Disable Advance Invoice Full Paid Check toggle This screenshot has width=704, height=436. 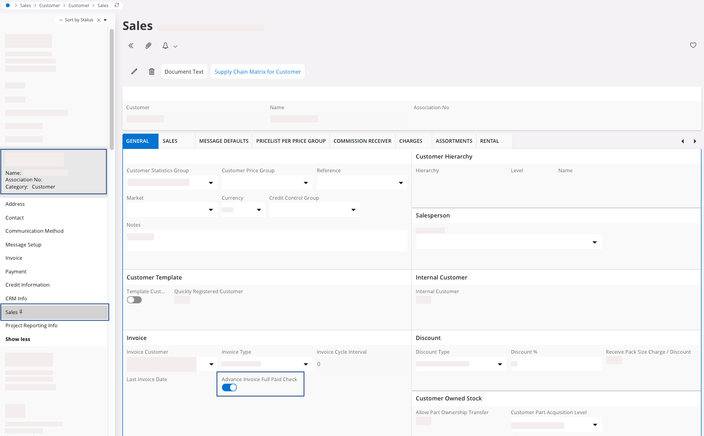coord(230,388)
